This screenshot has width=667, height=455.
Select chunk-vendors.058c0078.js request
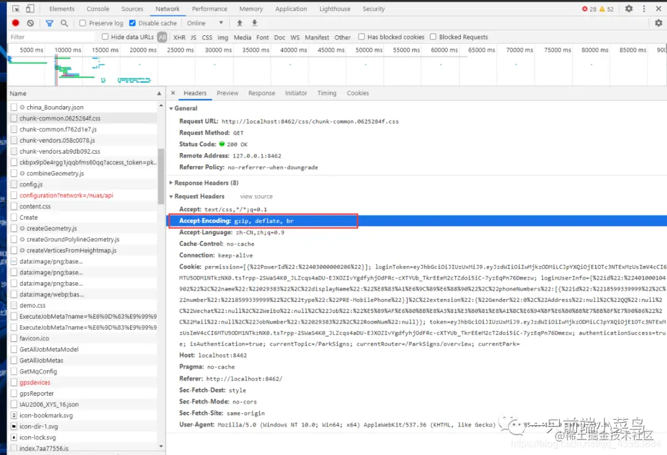pyautogui.click(x=57, y=140)
